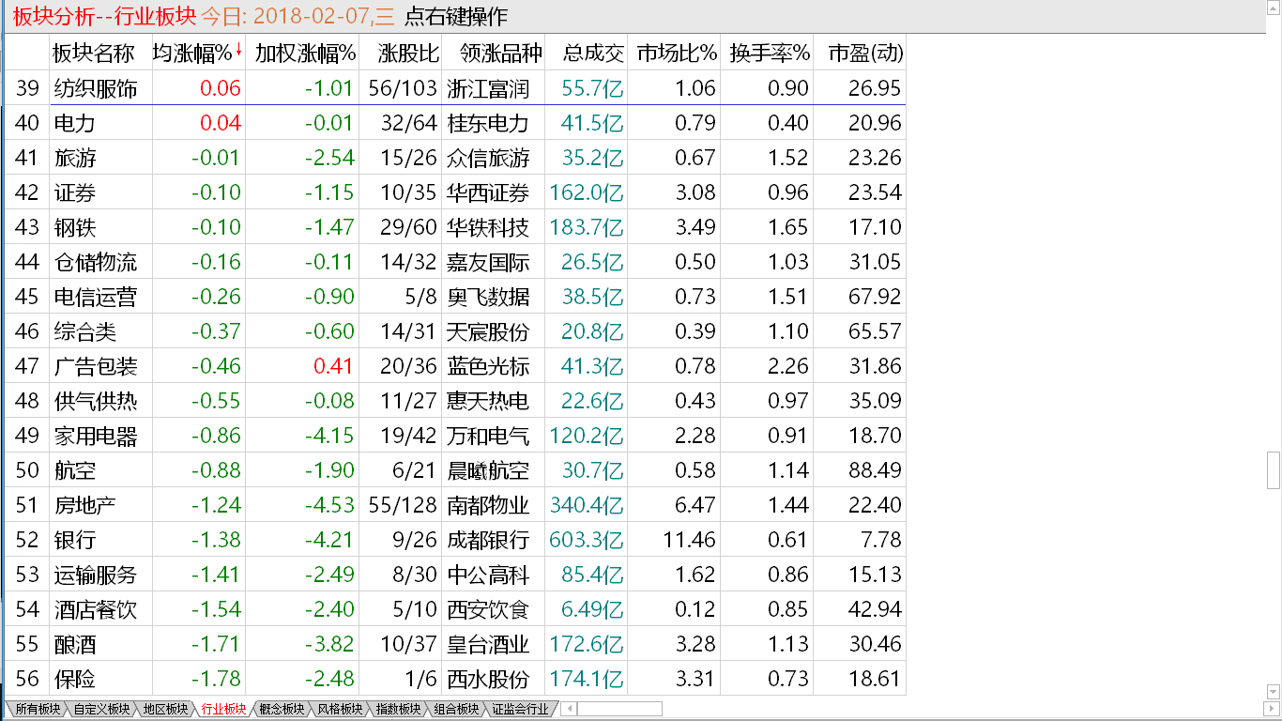Select the 证券 sector row

tap(455, 192)
